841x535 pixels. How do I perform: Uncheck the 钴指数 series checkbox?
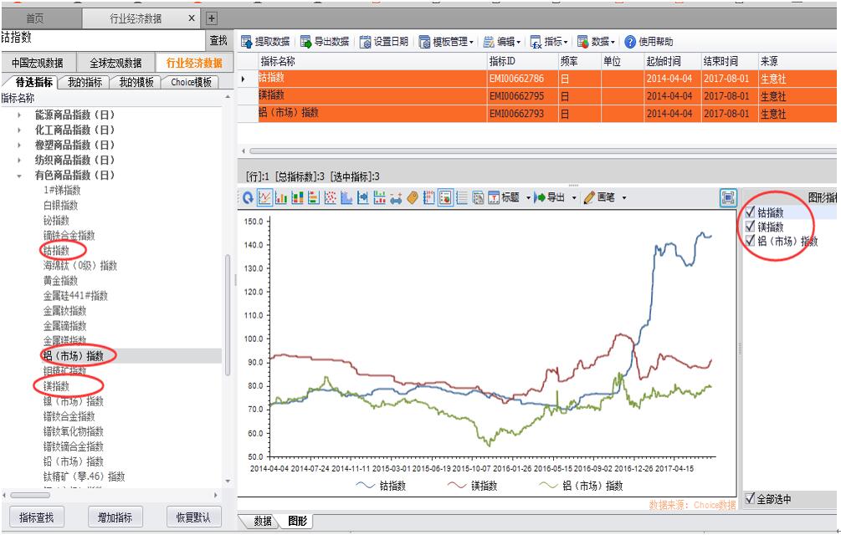point(750,212)
